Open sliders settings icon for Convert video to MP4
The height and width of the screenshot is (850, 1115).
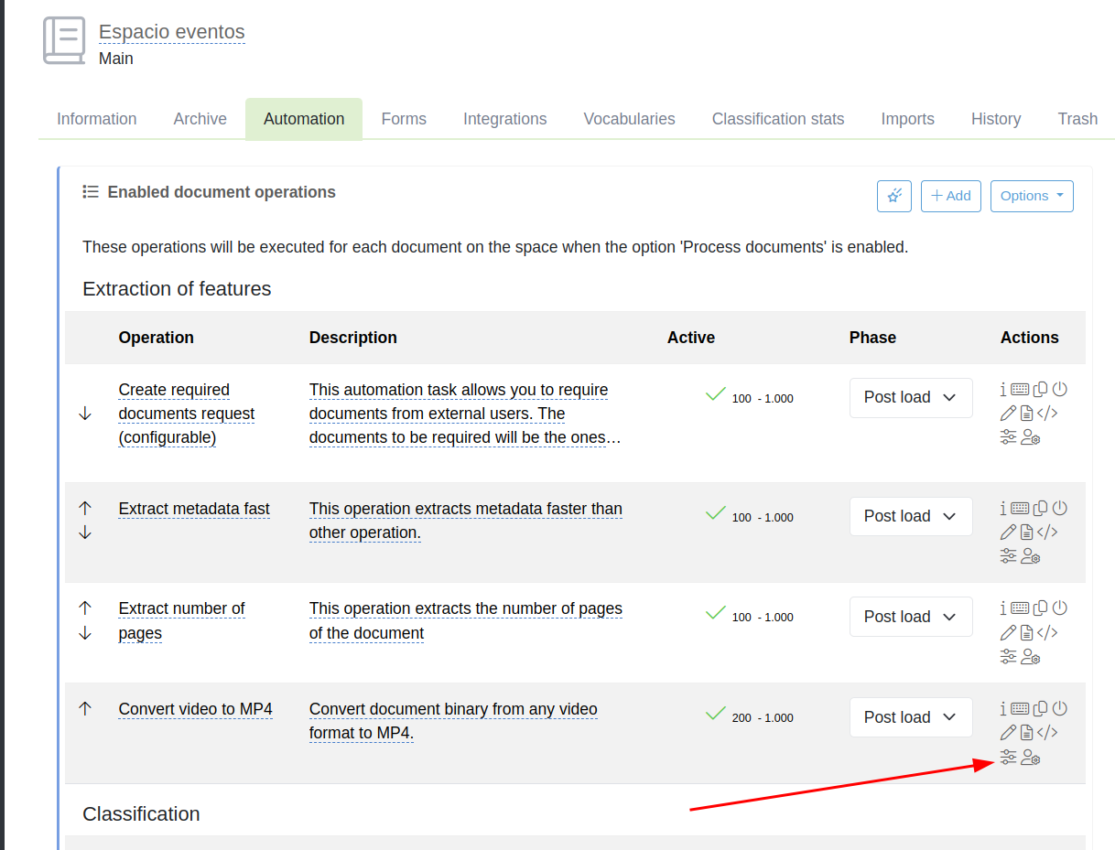(x=1008, y=758)
